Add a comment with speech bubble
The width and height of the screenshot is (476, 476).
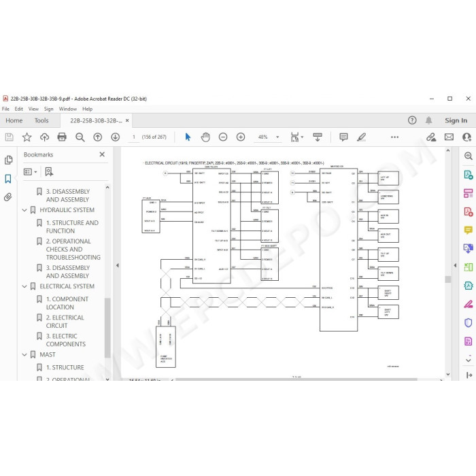[x=343, y=137]
